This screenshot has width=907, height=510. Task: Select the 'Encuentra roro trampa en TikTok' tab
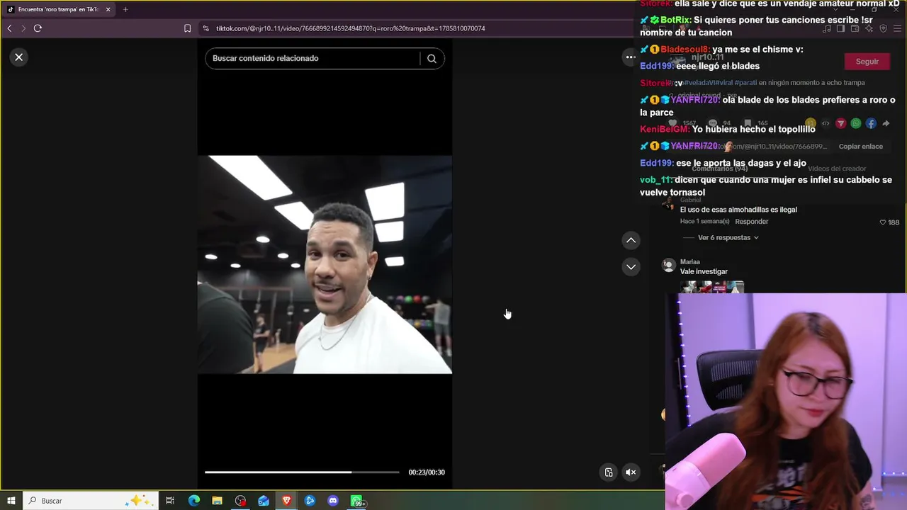[x=59, y=9]
